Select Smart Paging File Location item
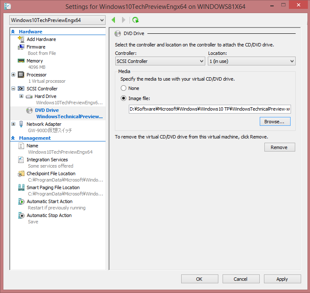This screenshot has height=293, width=310. [53, 187]
